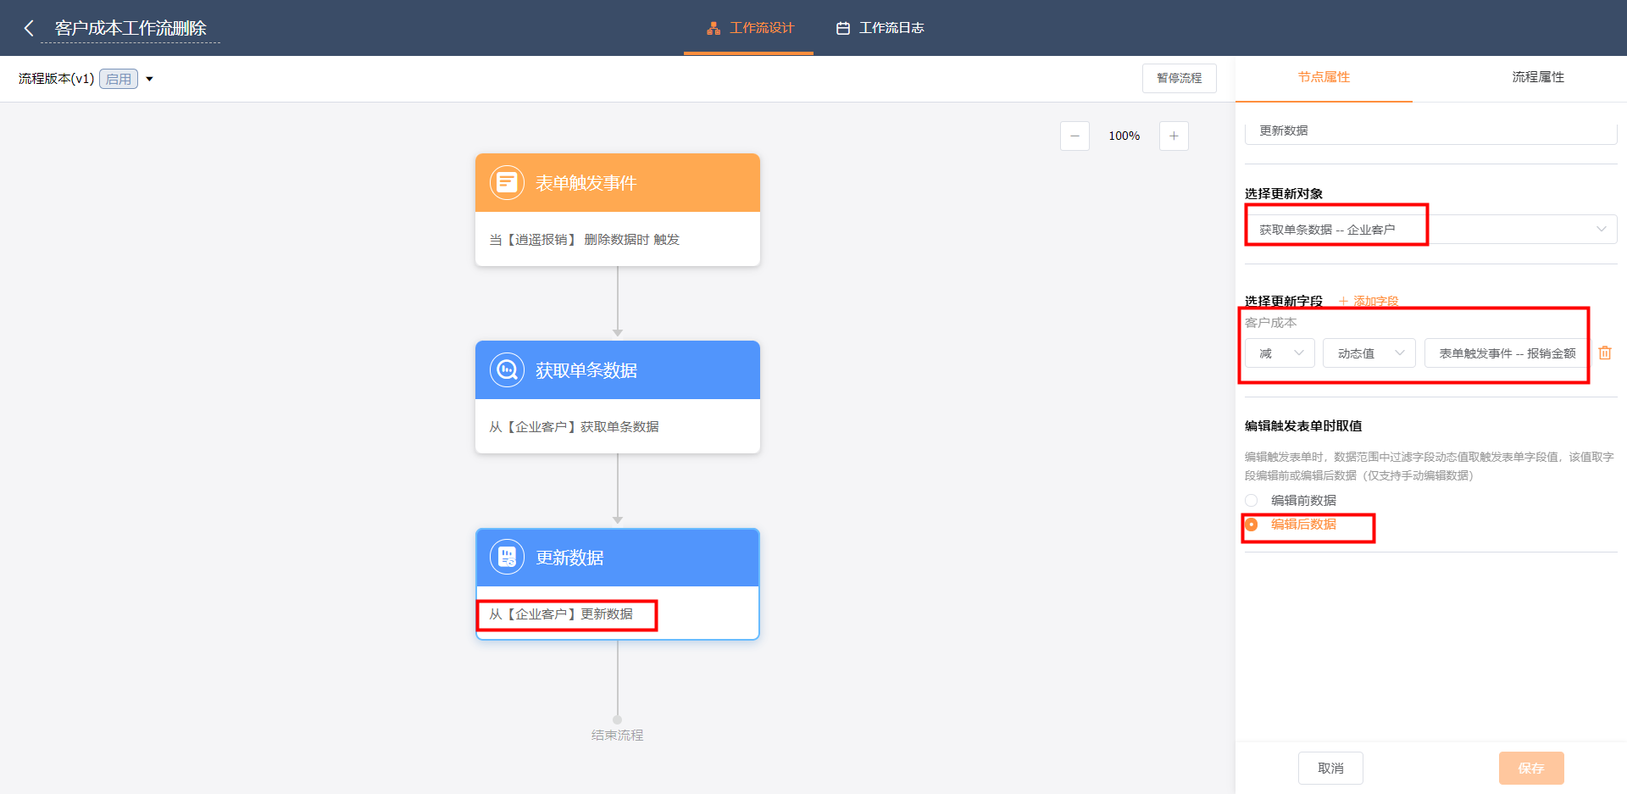Click the 从【企业客户】更新数据 text
The width and height of the screenshot is (1627, 794).
point(561,614)
